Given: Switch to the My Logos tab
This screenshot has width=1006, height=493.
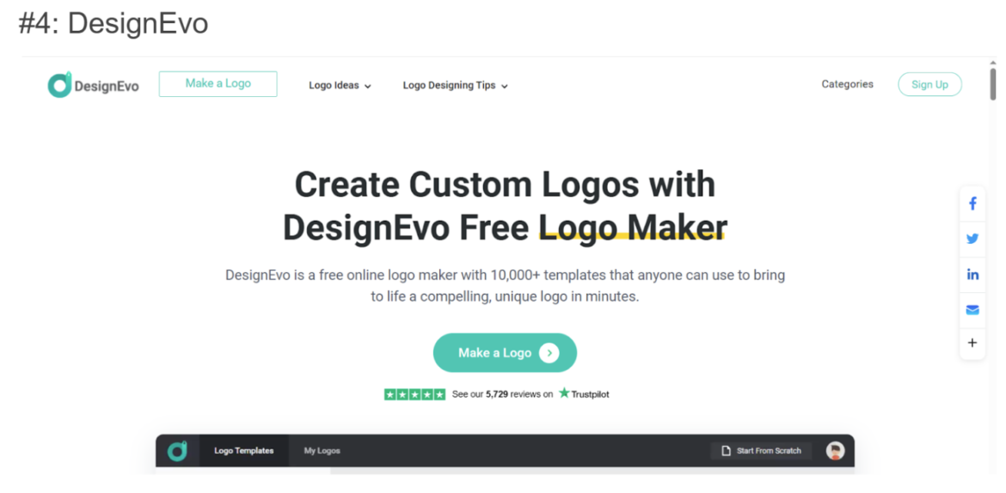Looking at the screenshot, I should [322, 451].
